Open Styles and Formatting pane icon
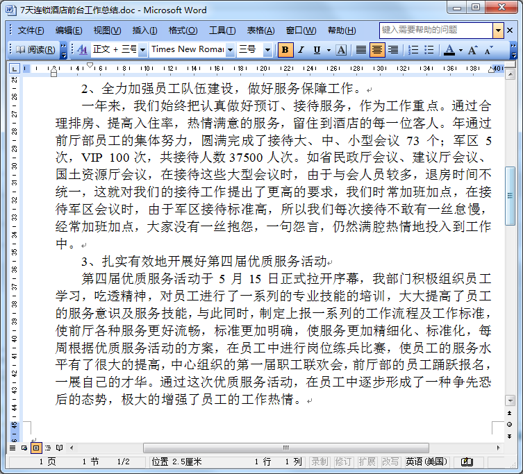523x474 pixels. pyautogui.click(x=82, y=50)
